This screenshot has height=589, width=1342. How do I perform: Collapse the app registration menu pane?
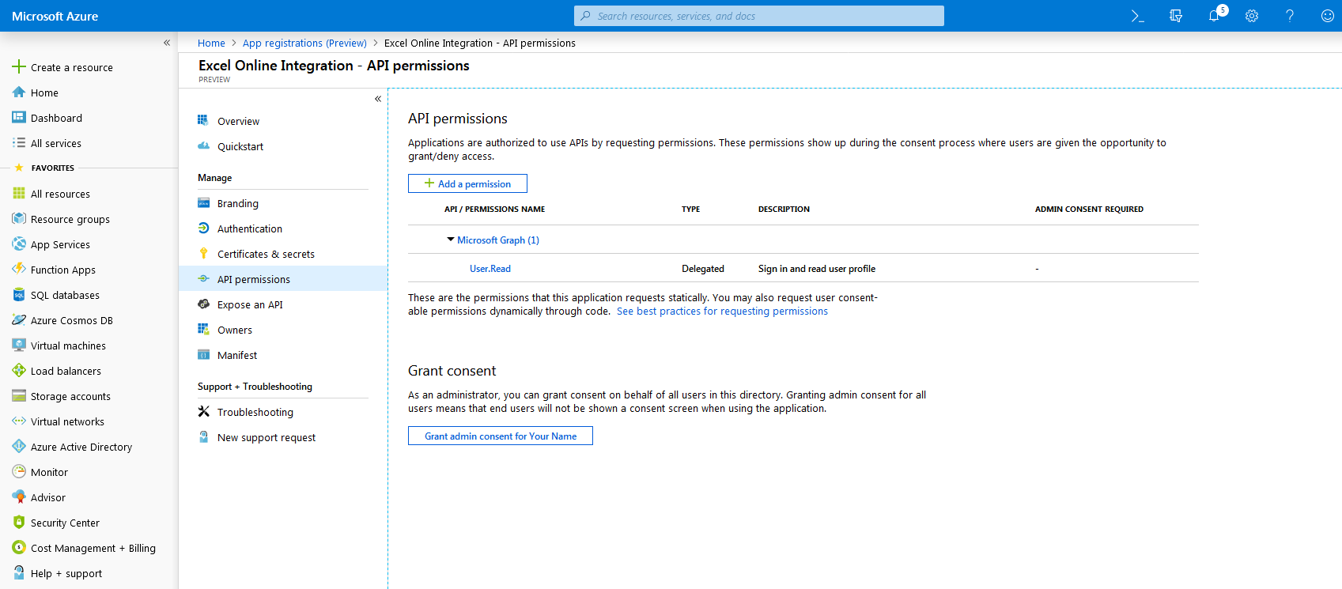pyautogui.click(x=378, y=99)
